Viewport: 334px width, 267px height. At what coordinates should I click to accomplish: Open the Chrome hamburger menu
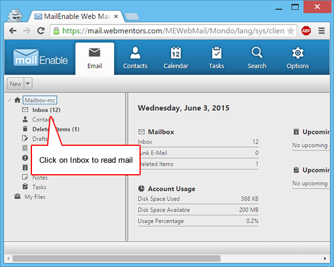[321, 31]
